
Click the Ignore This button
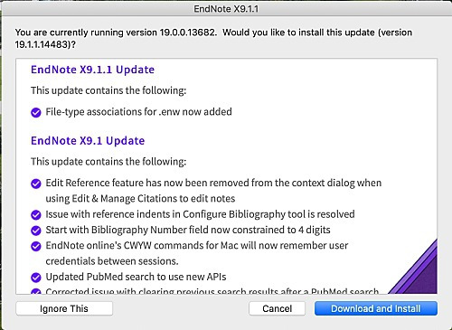[64, 308]
